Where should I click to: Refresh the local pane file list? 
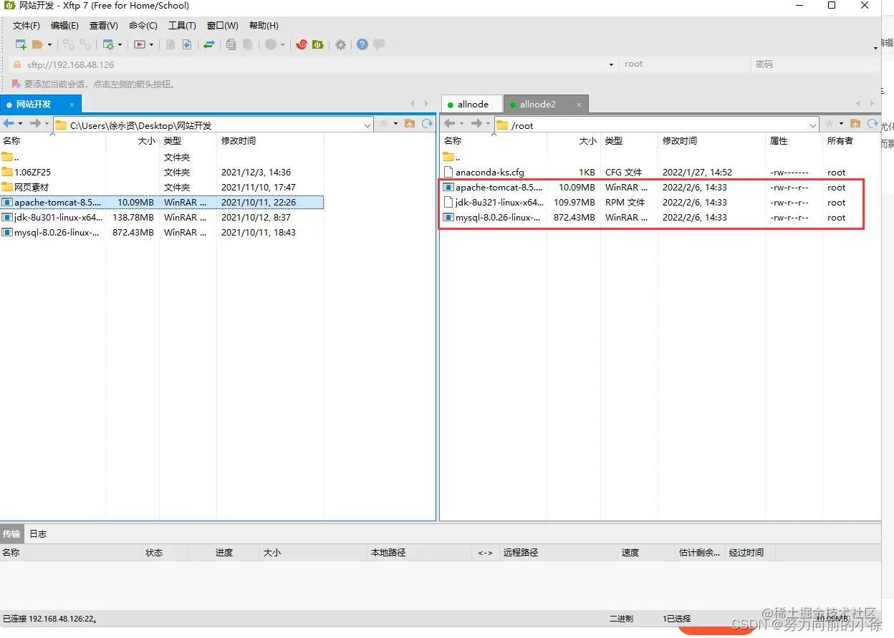427,124
